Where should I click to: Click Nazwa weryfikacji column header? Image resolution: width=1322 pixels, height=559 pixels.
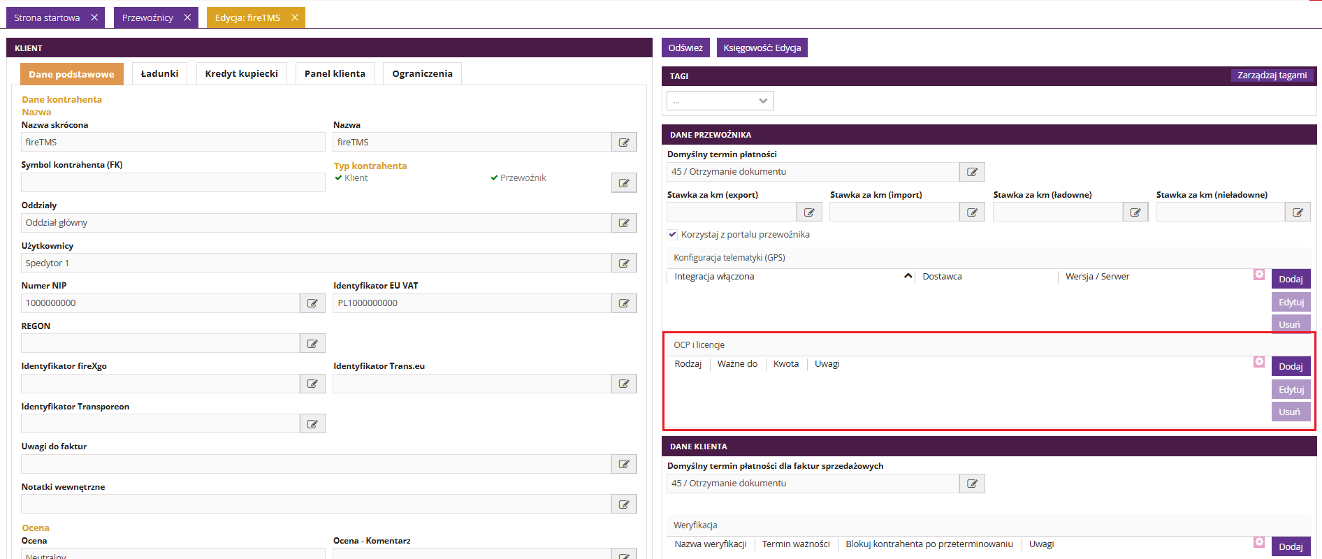point(711,544)
